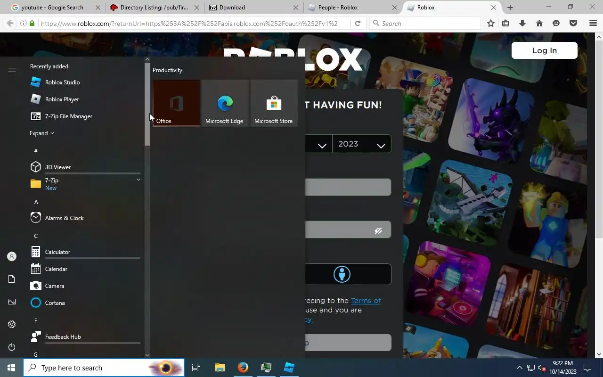Click the Windows Start button
This screenshot has height=377, width=603.
(x=11, y=368)
